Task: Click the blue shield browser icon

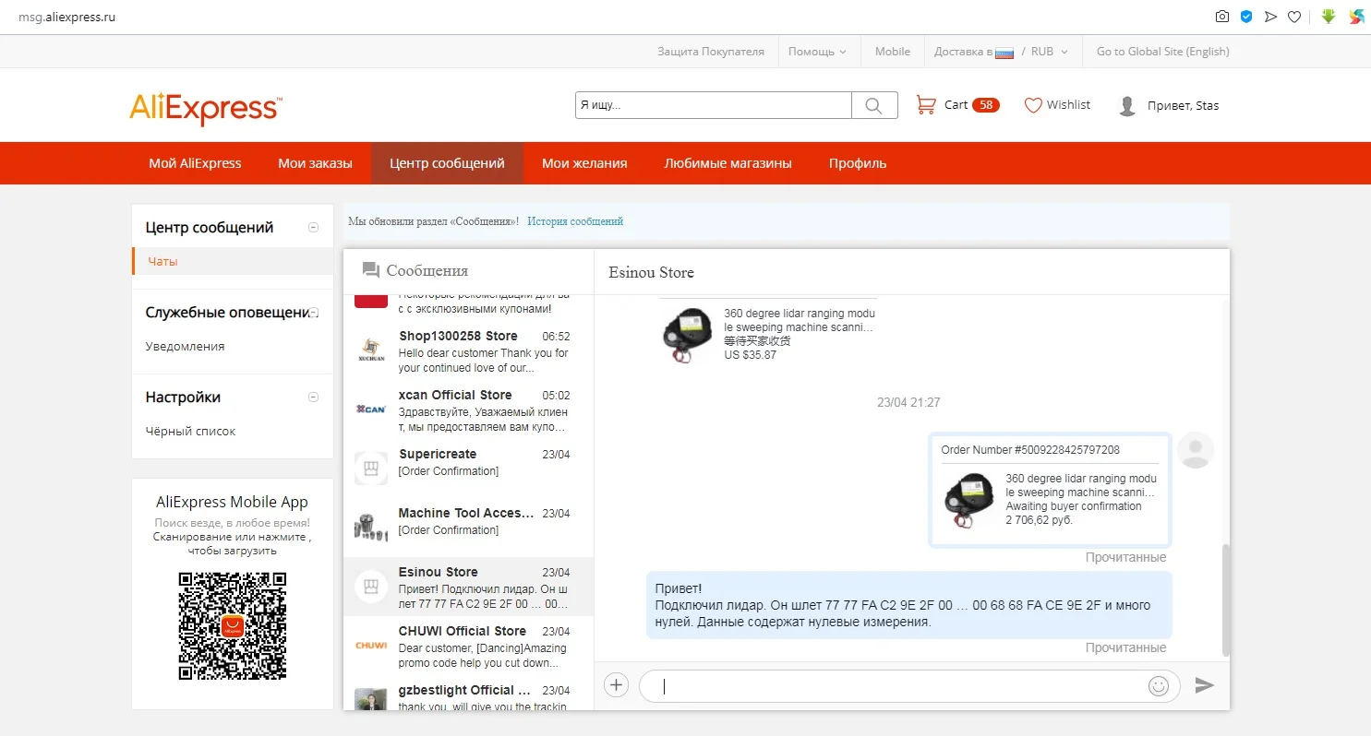Action: (x=1246, y=17)
